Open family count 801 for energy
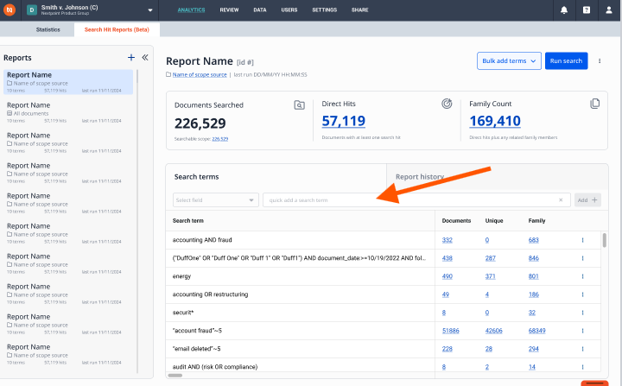The height and width of the screenshot is (386, 622). point(534,276)
